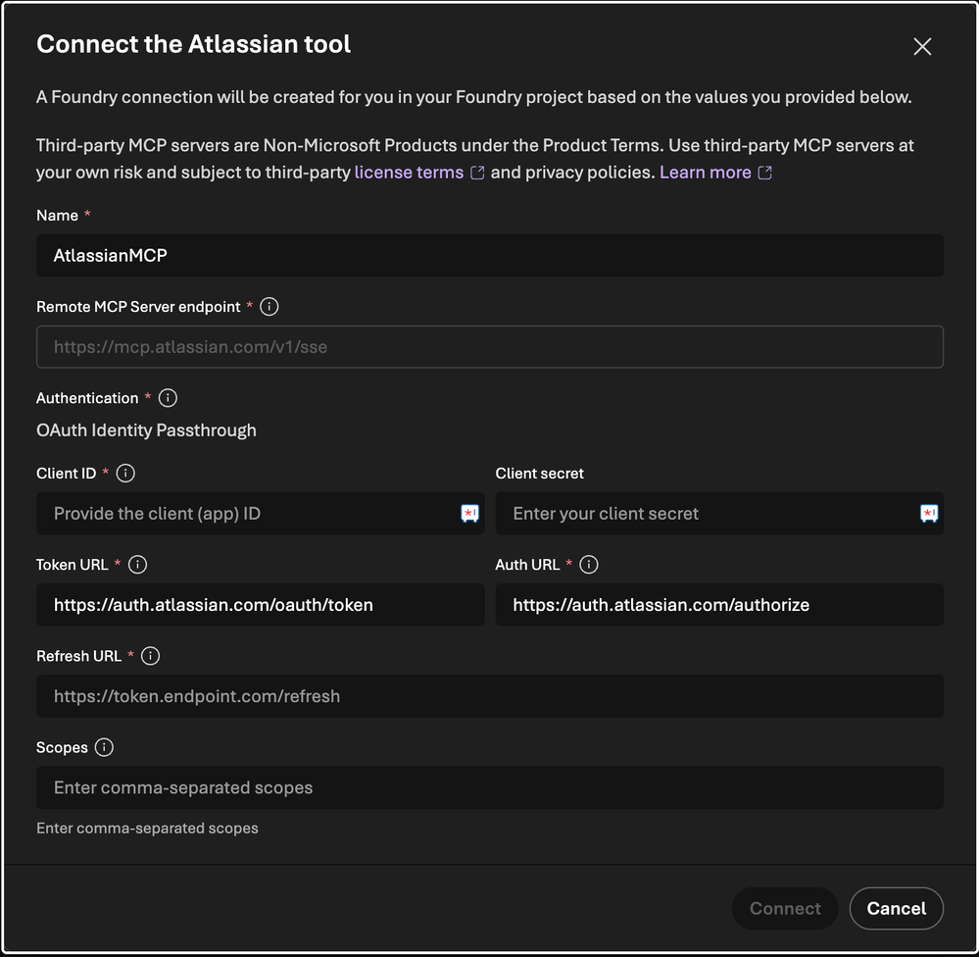
Task: Select the Name field containing AtlassianMCP
Action: pos(490,255)
